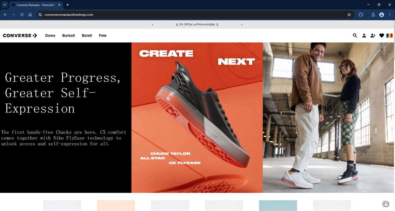This screenshot has width=395, height=211.
Task: Open the Barbati menu
Action: 68,35
